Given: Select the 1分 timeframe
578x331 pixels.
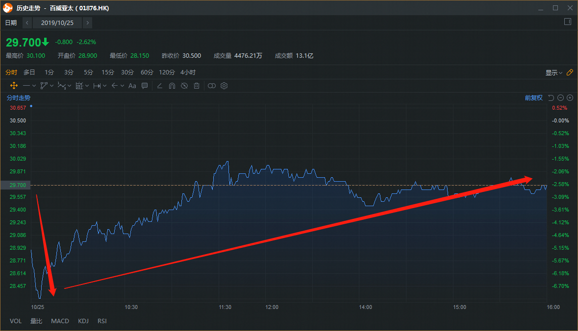Looking at the screenshot, I should tap(49, 72).
